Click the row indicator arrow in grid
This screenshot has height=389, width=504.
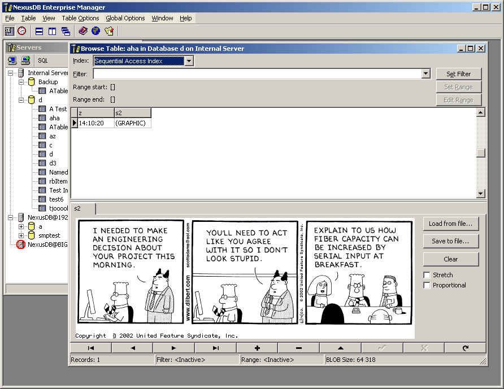74,123
